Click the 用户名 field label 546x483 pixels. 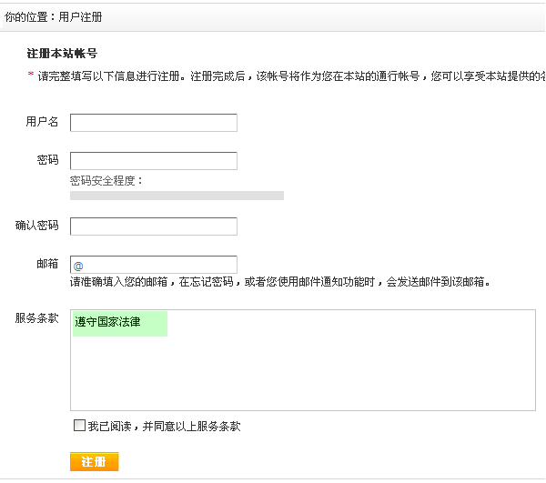(x=42, y=122)
